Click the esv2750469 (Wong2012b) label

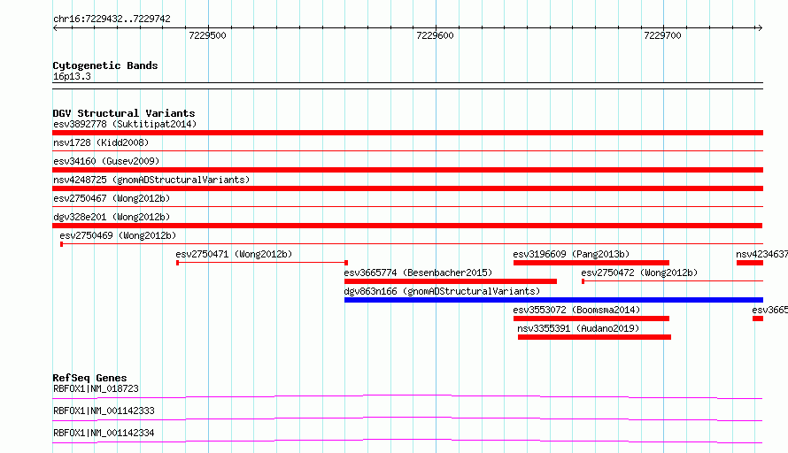coord(118,235)
